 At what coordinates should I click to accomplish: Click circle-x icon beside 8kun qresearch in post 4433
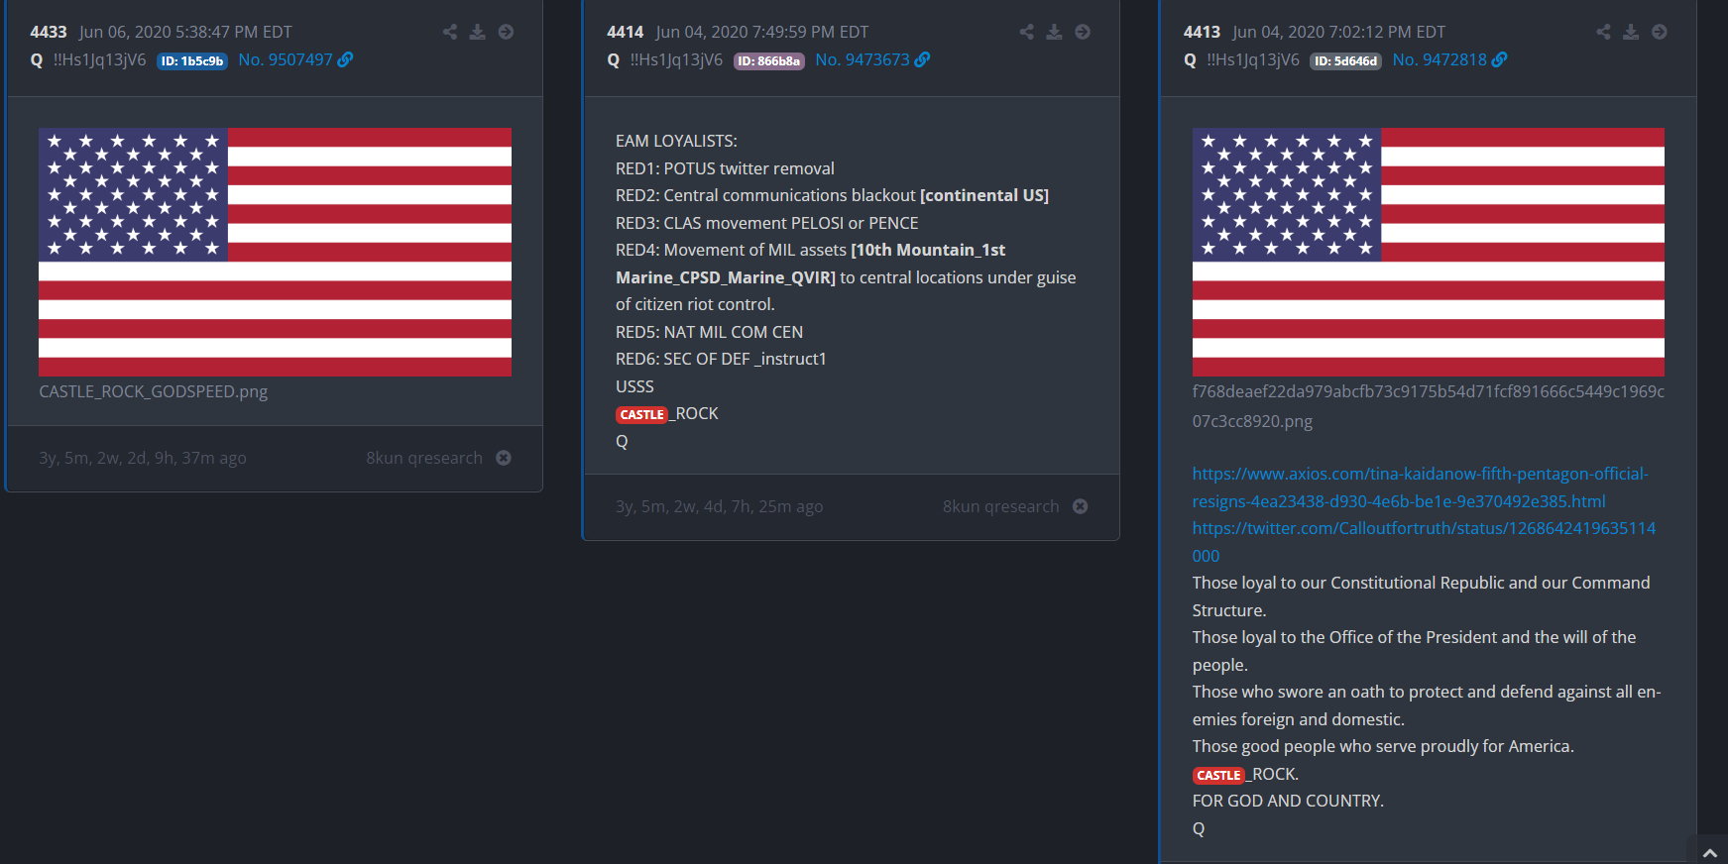(x=504, y=458)
